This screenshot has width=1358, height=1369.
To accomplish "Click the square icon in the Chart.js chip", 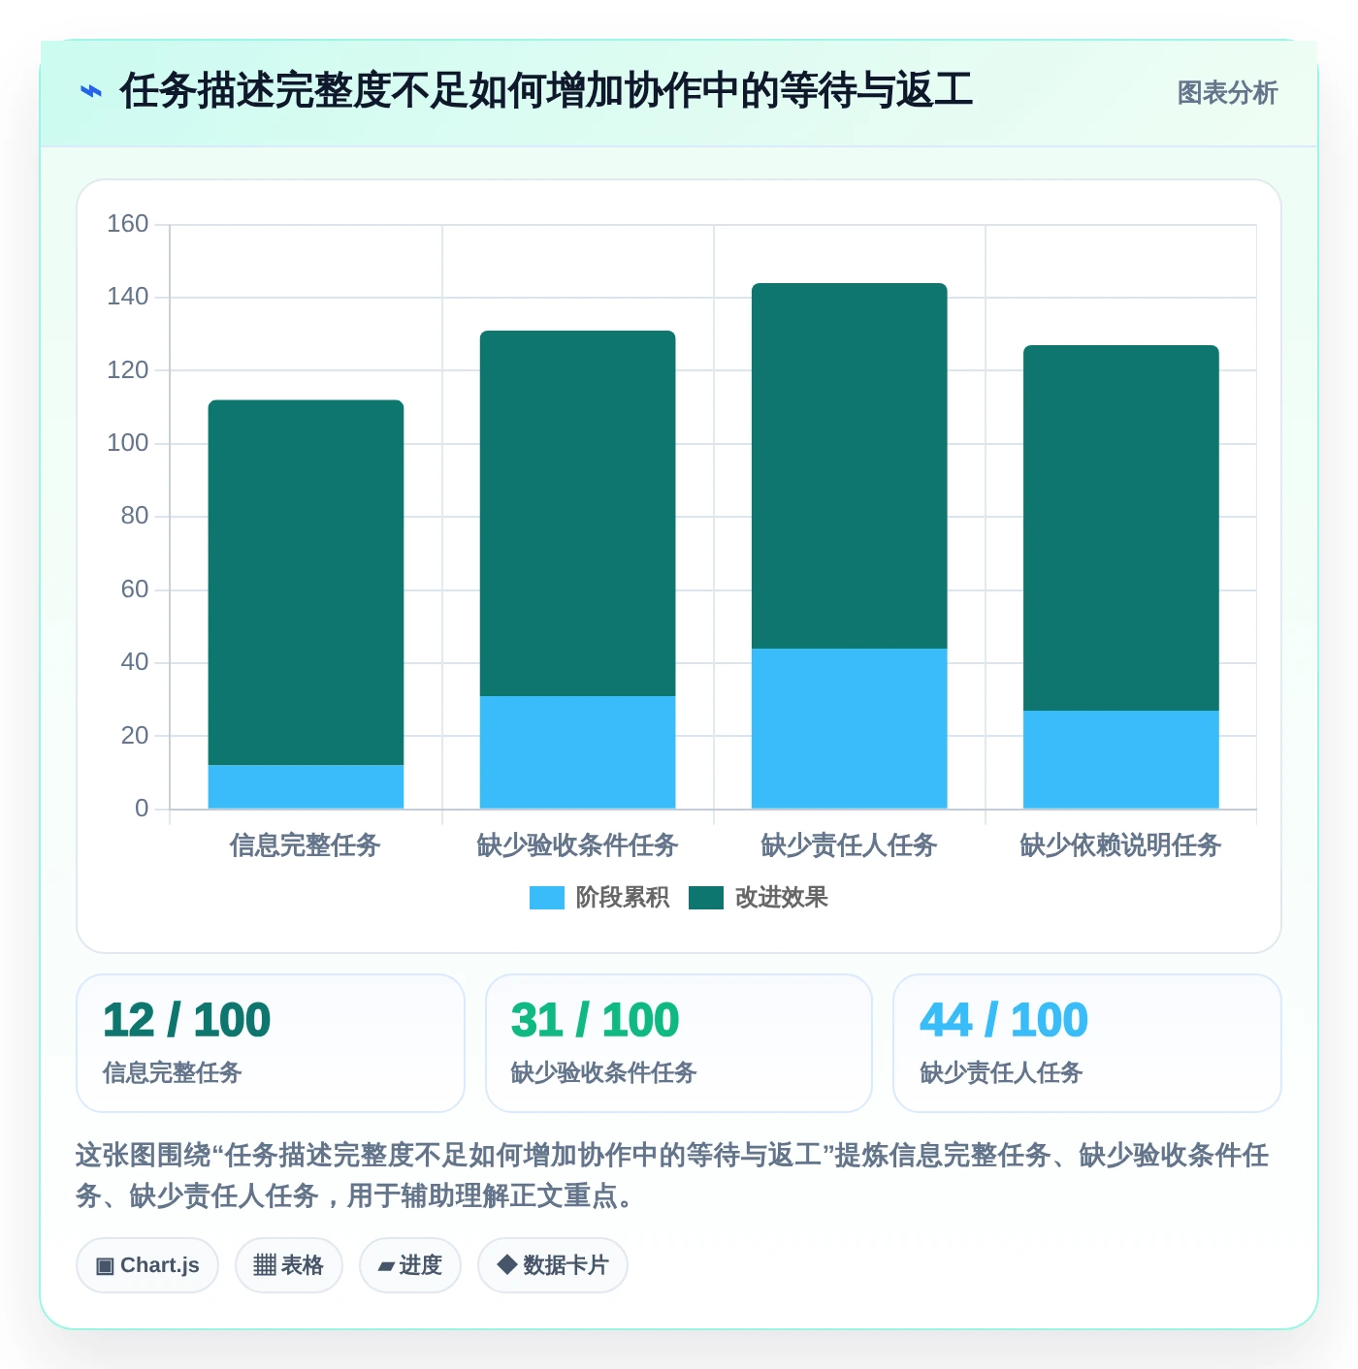I will (105, 1265).
